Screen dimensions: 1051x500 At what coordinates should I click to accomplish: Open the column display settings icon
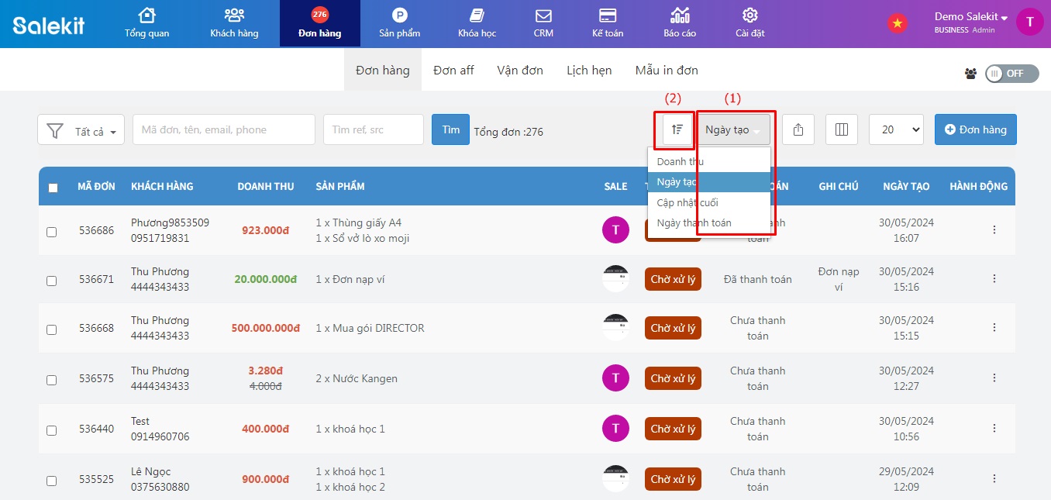[x=842, y=129]
